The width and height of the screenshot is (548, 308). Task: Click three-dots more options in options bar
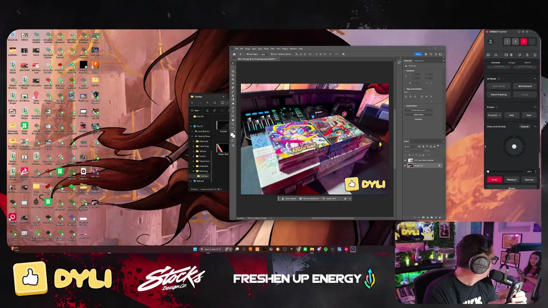pos(337,54)
